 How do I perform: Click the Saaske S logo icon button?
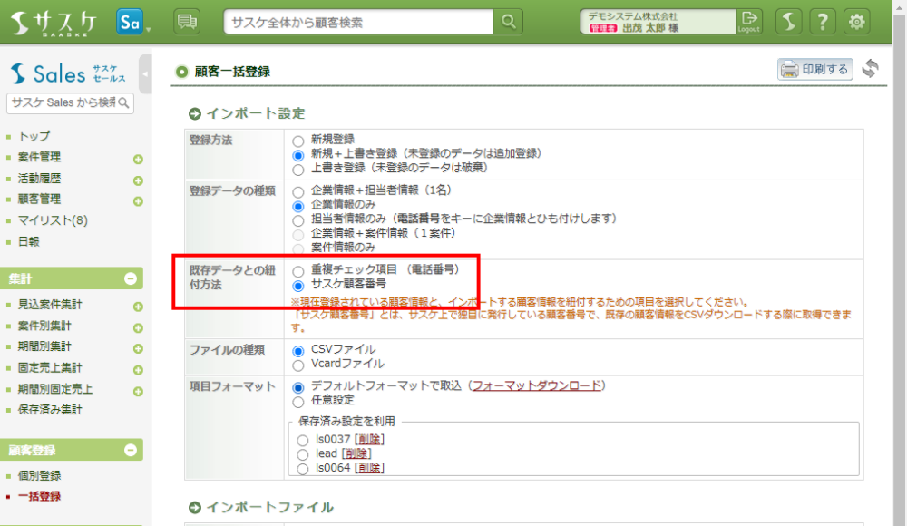coord(790,22)
